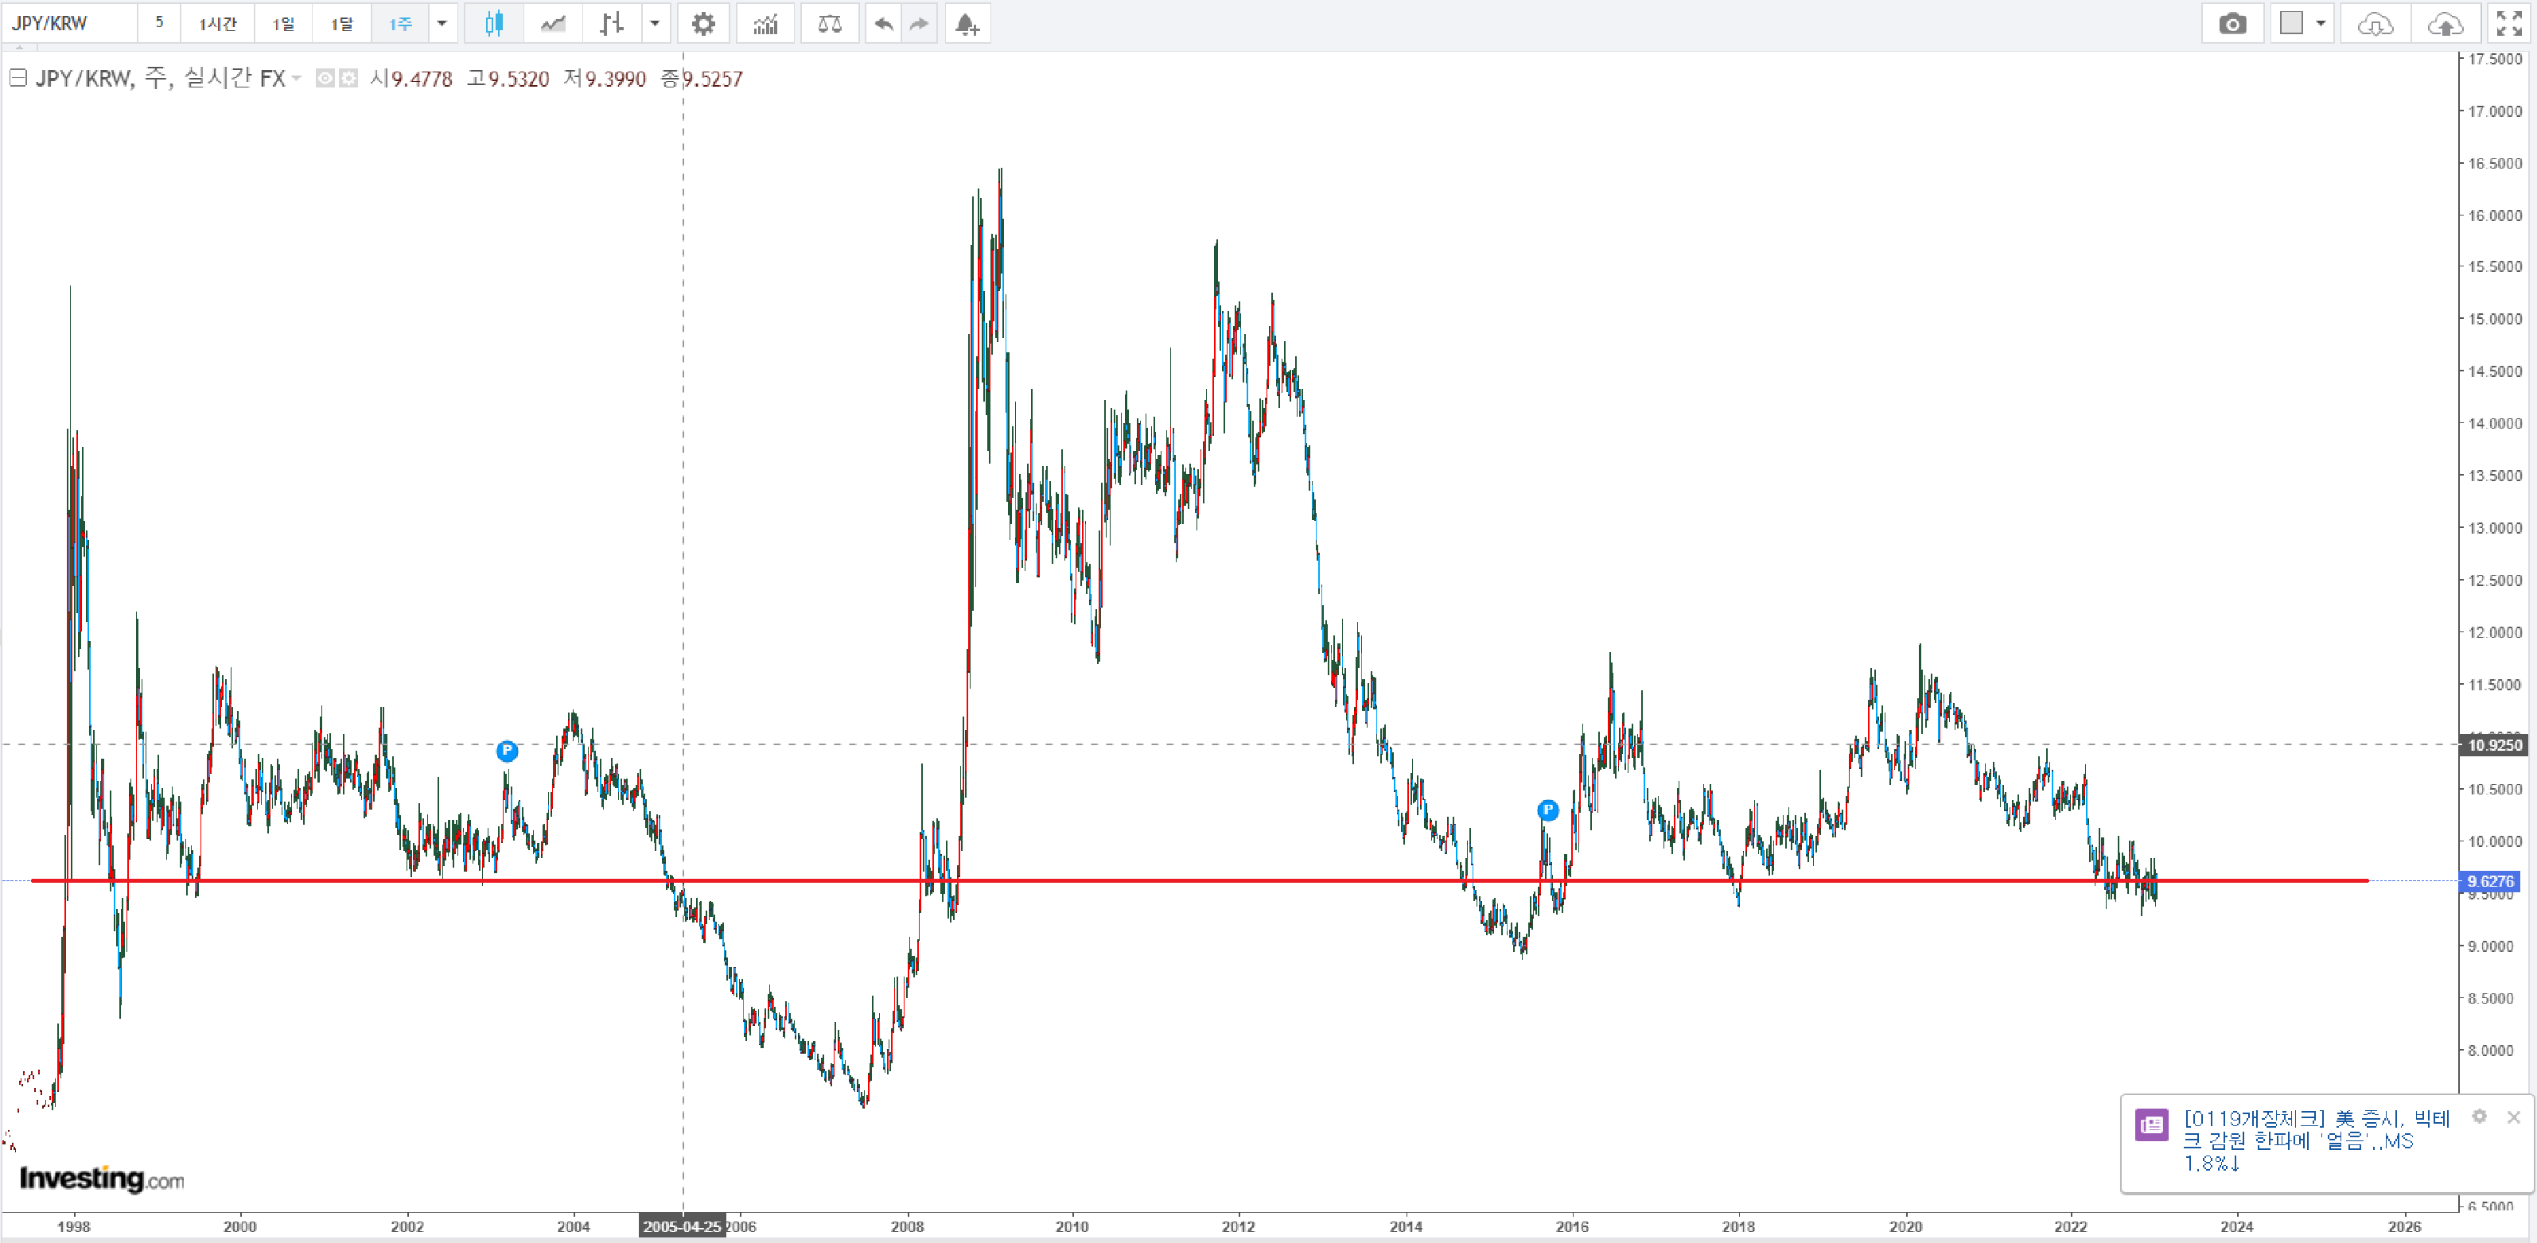The image size is (2537, 1243).
Task: Open layout selector dropdown arrow
Action: tap(2321, 24)
